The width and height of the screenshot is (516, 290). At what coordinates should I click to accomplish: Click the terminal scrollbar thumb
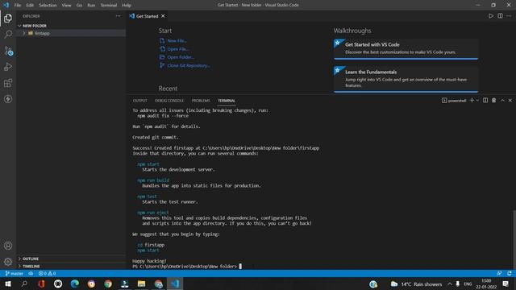514,239
